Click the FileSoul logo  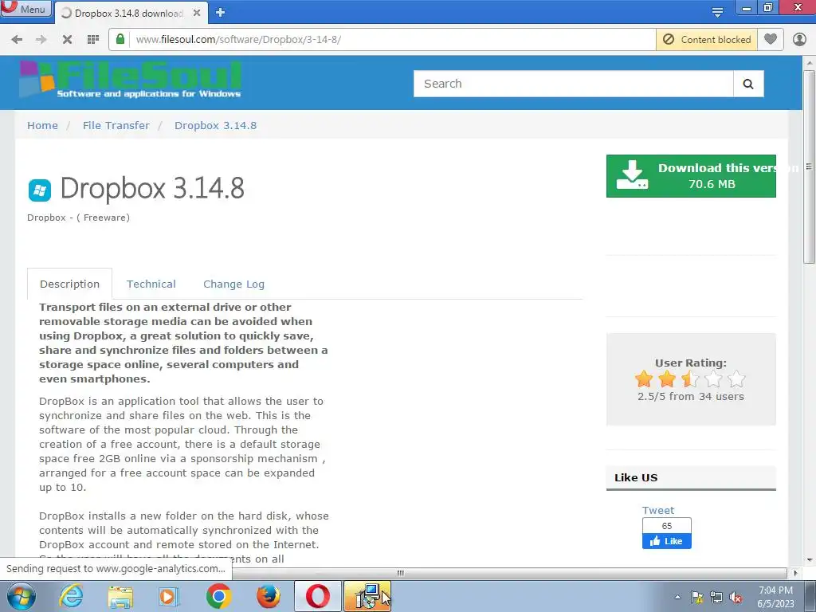tap(131, 79)
